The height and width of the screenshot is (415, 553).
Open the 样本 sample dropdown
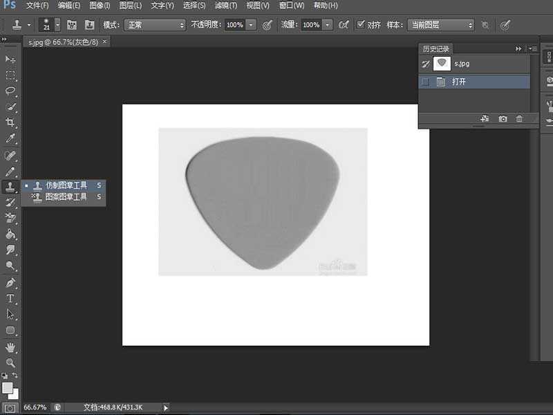click(440, 25)
